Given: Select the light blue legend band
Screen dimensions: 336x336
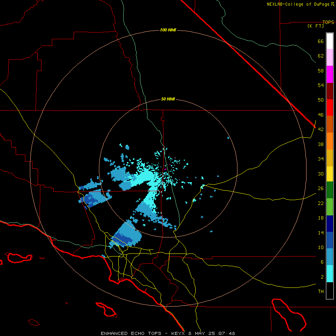Looking at the screenshot, I should (330, 257).
